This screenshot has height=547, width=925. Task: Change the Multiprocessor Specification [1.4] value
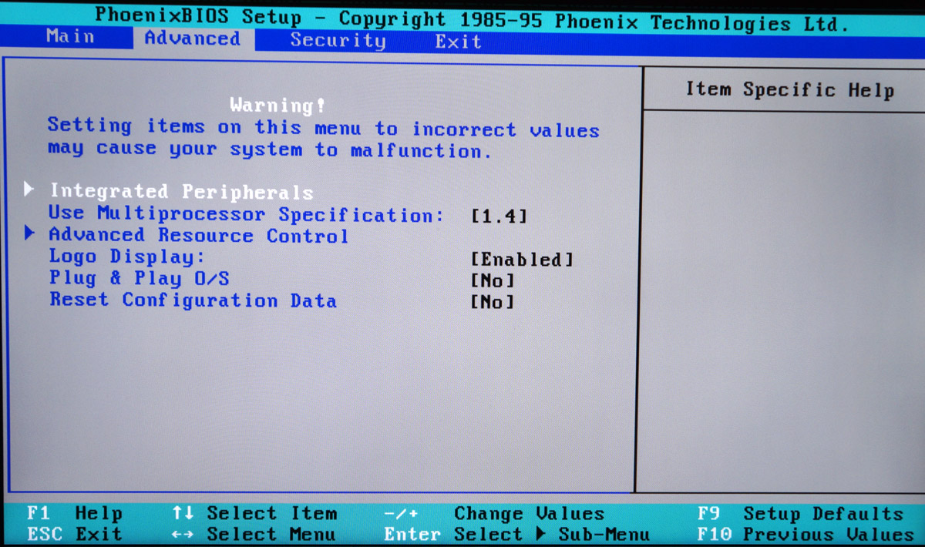[x=499, y=216]
